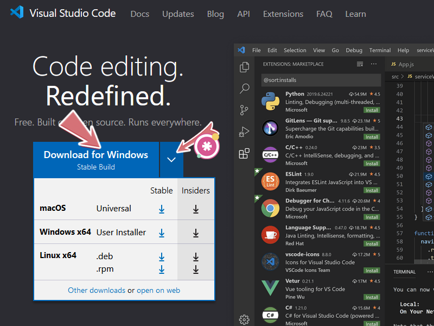Click the src breadcrumb in editor
The height and width of the screenshot is (326, 434).
coord(395,77)
